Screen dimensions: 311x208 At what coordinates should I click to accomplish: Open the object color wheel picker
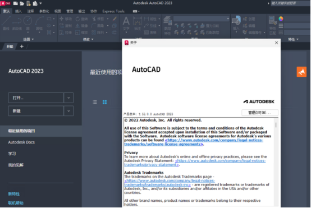pyautogui.click(x=281, y=19)
